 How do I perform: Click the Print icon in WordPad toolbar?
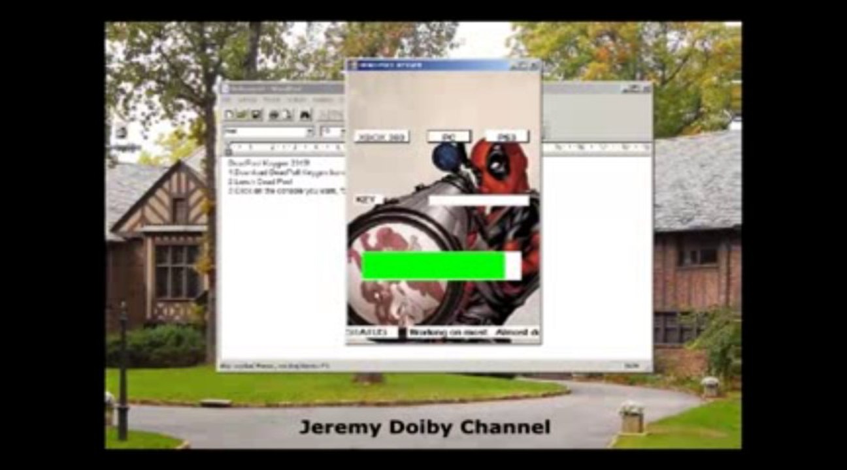274,115
